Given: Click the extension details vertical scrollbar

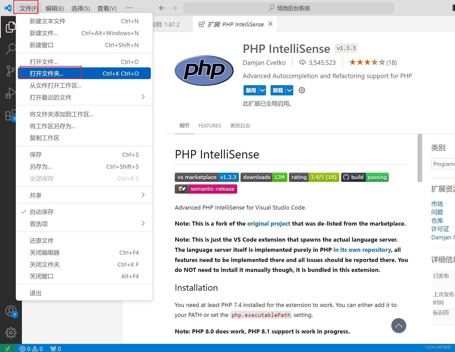Looking at the screenshot, I should tap(420, 158).
